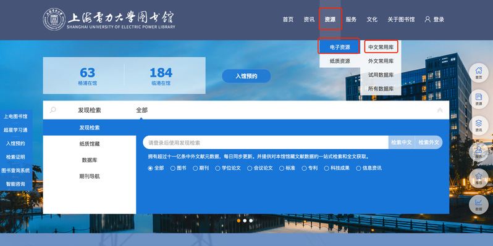Viewport: 493px width, 246px height.
Task: Choose 试用数据库 in the submenu
Action: [381, 75]
